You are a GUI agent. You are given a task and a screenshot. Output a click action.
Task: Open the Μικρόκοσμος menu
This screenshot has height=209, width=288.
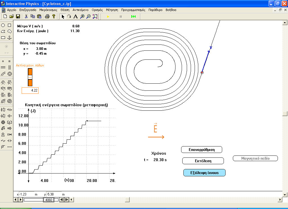pos(48,10)
